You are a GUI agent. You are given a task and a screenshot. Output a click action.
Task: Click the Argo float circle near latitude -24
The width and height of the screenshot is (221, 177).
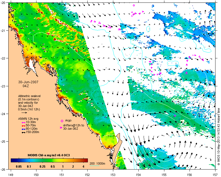175,116
